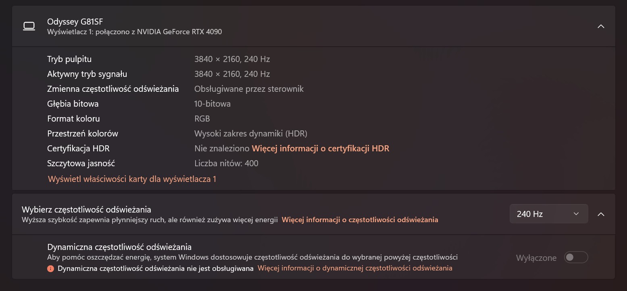
Task: Open the 240 Hz refresh rate dropdown
Action: (548, 214)
